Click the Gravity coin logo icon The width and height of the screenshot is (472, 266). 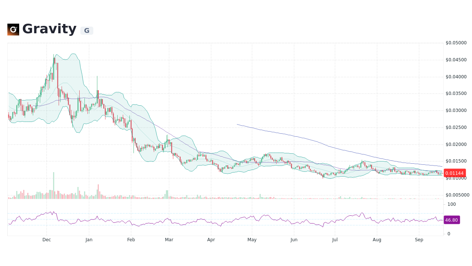13,29
